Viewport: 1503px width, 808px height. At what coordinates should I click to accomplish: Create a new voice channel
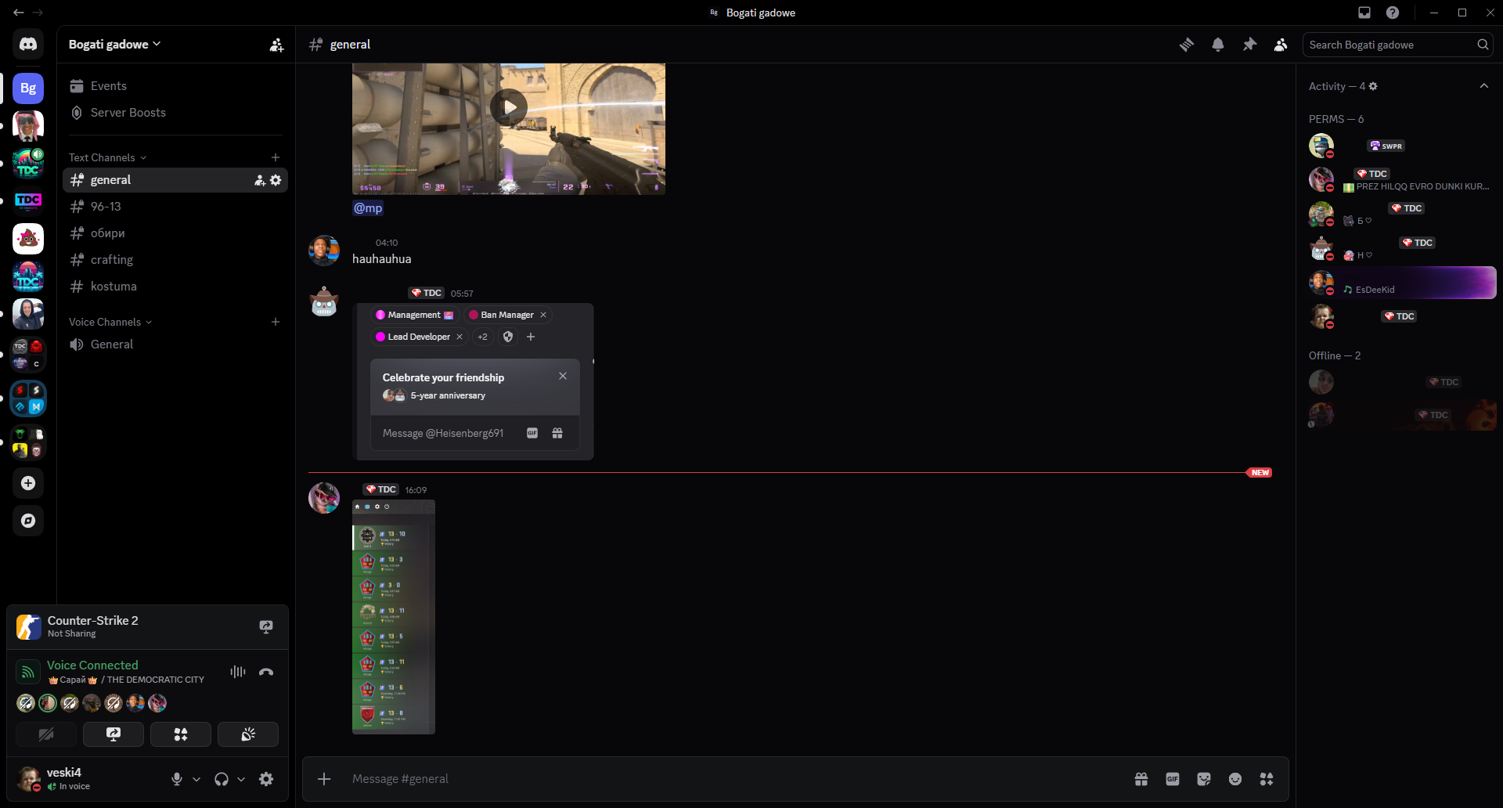[x=276, y=322]
